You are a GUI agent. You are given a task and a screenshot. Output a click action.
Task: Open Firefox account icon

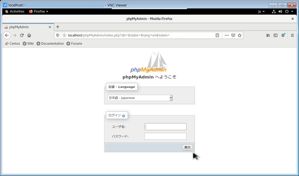[283, 35]
